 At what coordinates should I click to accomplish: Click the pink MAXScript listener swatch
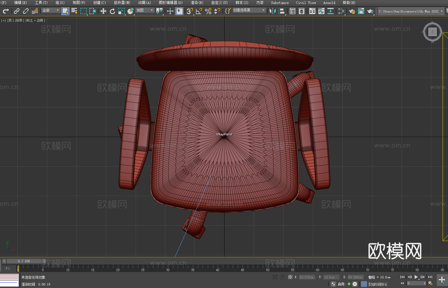[9, 277]
